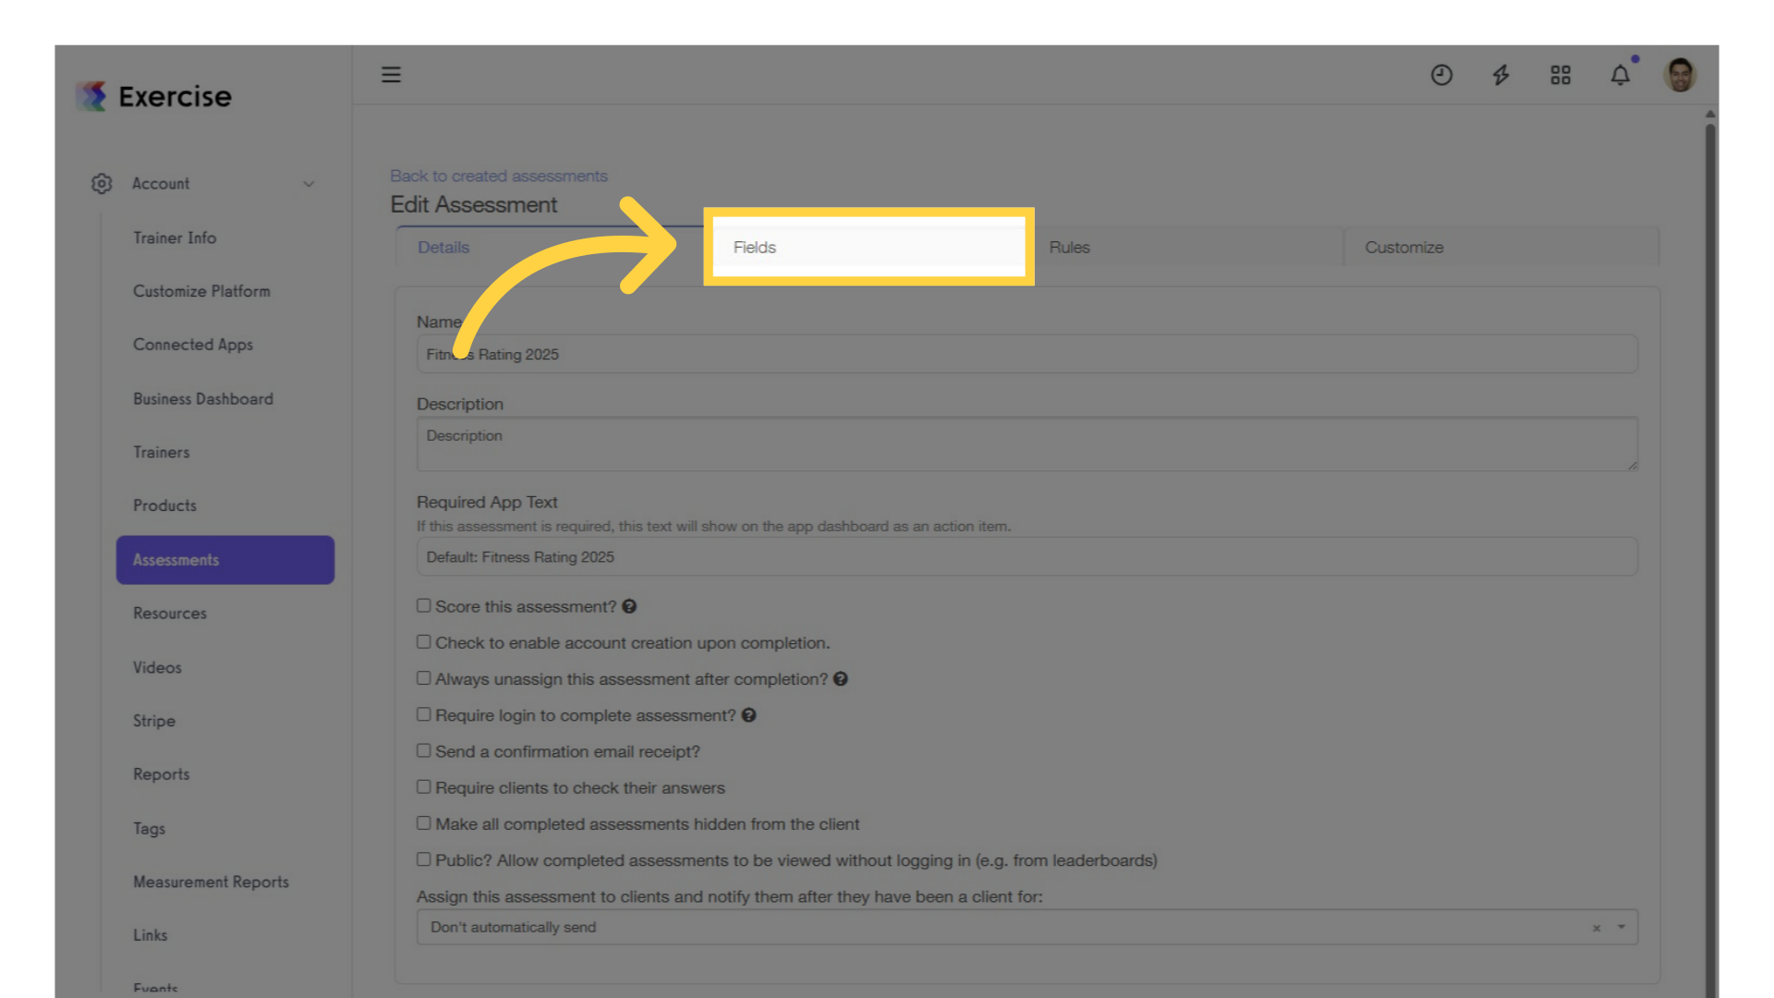Screen dimensions: 1774x998
Task: Open the apps grid icon
Action: point(1561,75)
